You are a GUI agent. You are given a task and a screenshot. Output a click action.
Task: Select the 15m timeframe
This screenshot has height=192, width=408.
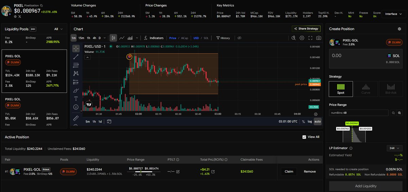pos(81,38)
